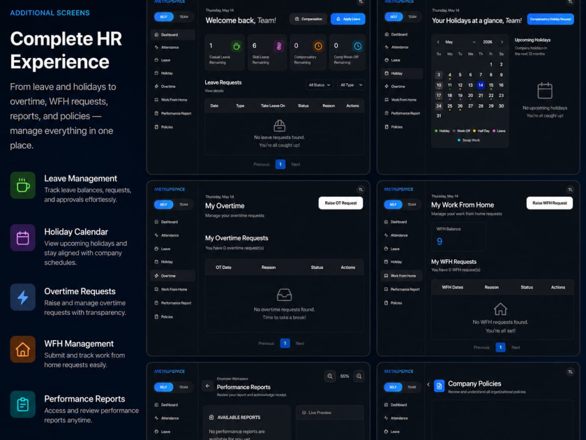Click the Comp Week-Off Remaining blue clock icon

tap(357, 46)
